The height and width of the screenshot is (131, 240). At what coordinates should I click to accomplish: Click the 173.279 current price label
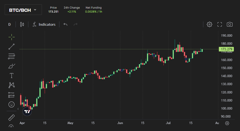(226, 49)
